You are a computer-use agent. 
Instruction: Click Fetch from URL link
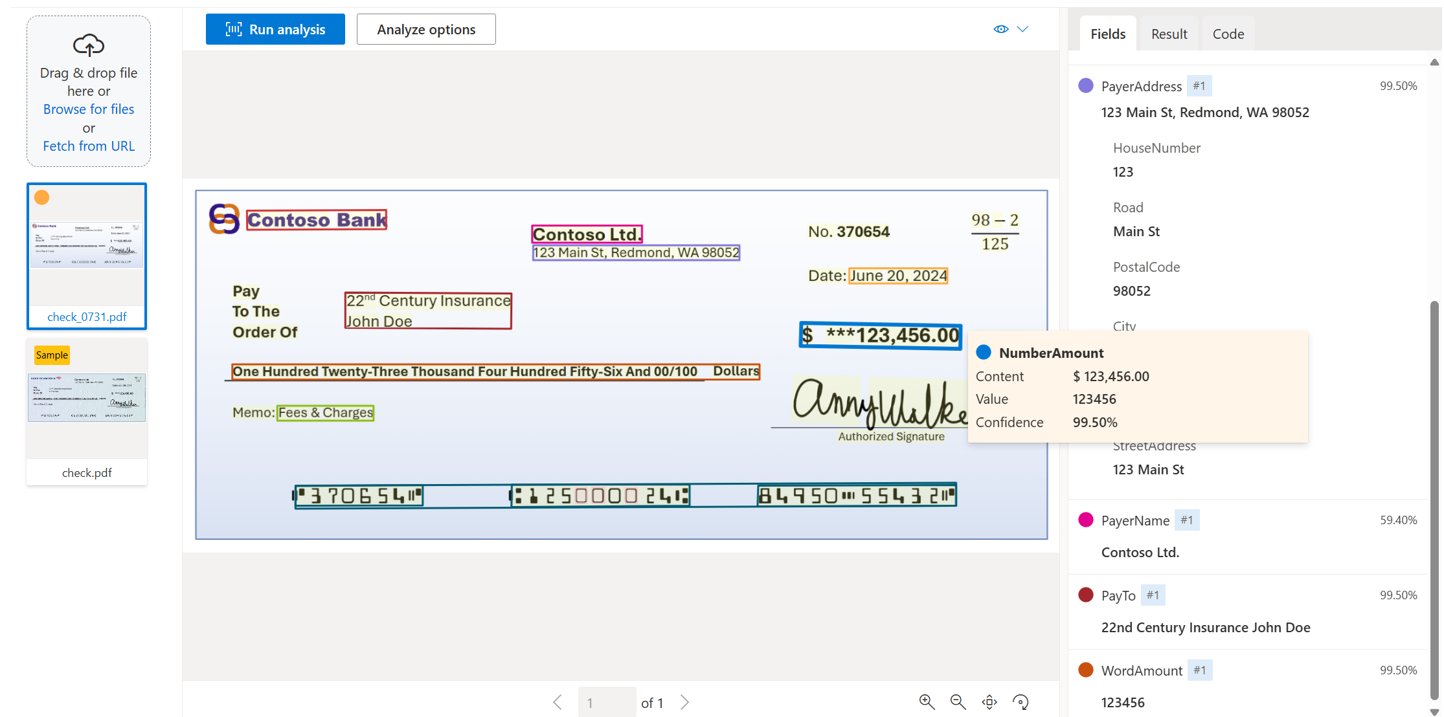pyautogui.click(x=89, y=144)
